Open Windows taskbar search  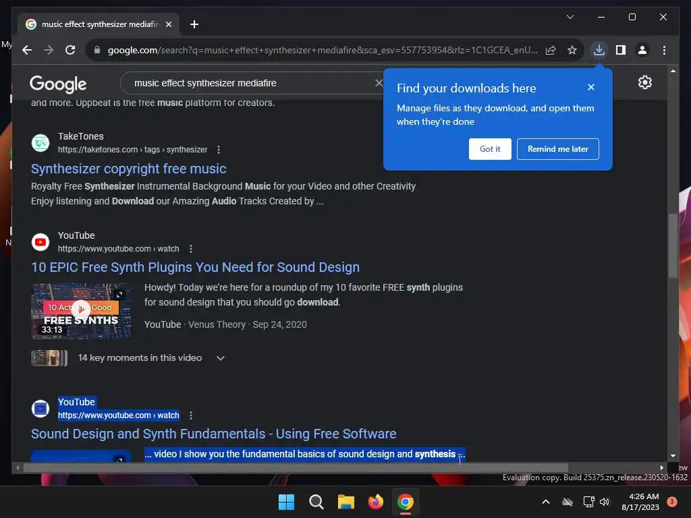[316, 502]
